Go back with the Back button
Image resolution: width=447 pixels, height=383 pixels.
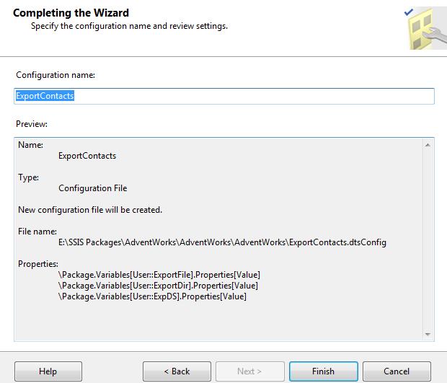[x=177, y=371]
